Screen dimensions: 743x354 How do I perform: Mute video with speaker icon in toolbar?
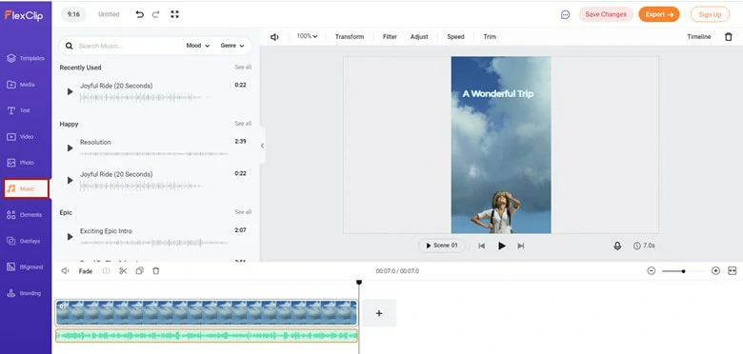pyautogui.click(x=274, y=36)
